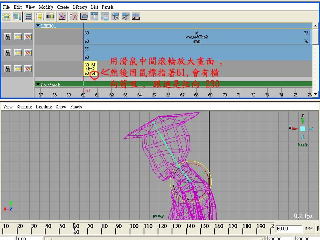Mute the clip2 track

pyautogui.click(x=28, y=69)
